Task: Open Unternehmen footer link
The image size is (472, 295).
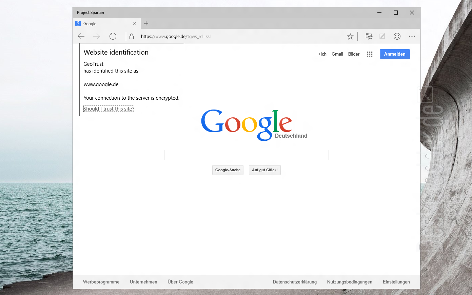Action: click(x=143, y=282)
